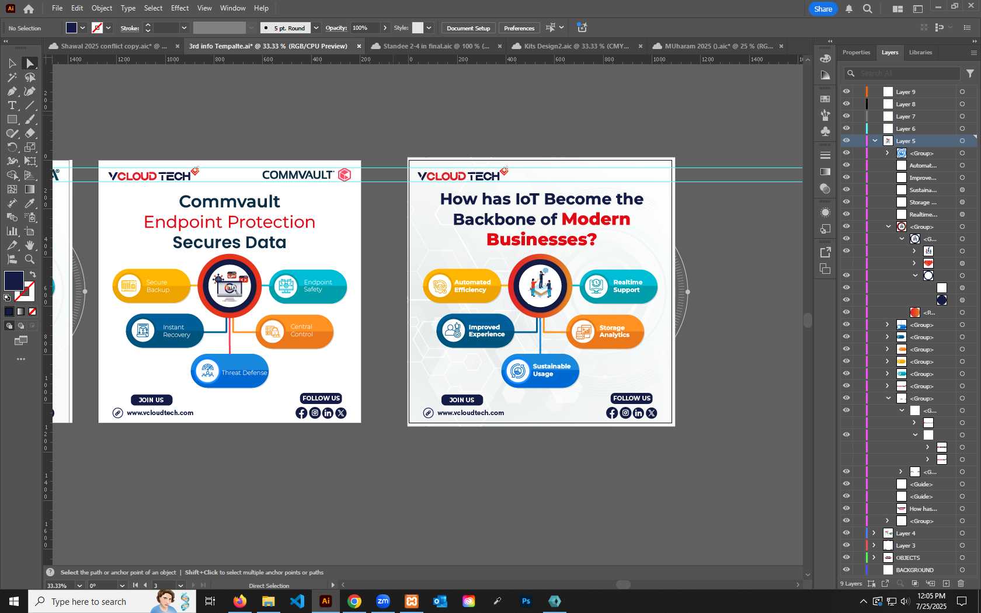
Task: Click the Fill color swatch in toolbar
Action: pyautogui.click(x=14, y=281)
